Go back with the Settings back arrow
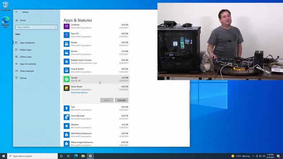Viewport: 283px width, 159px height. point(16,12)
